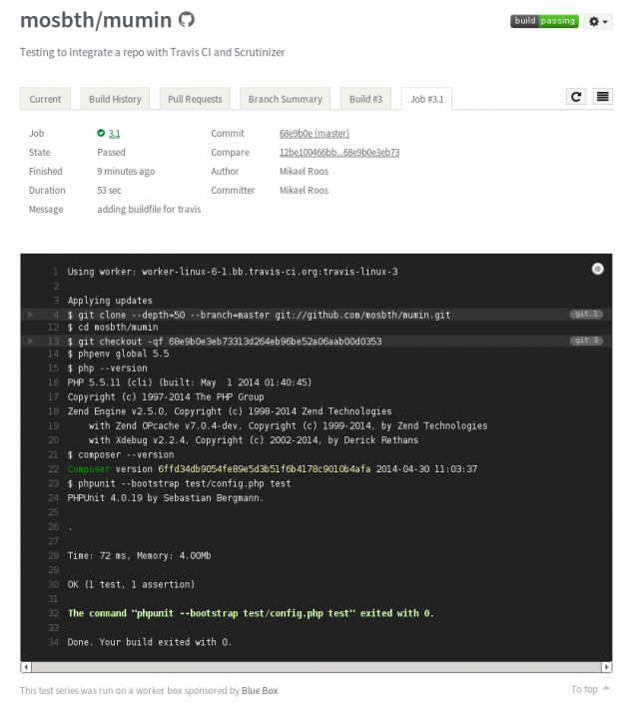The height and width of the screenshot is (713, 629).
Task: Click line number 32 in log
Action: click(x=54, y=613)
